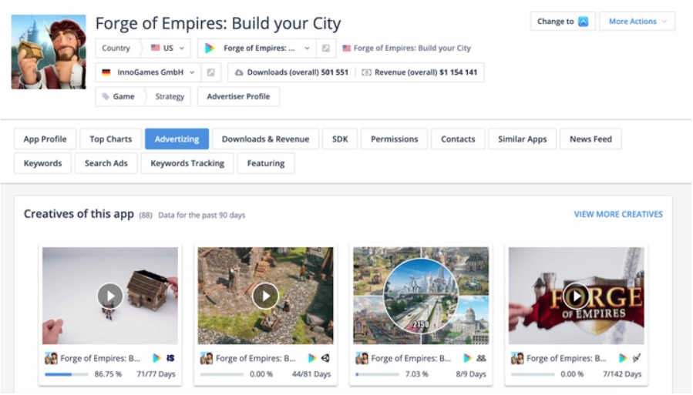
Task: Open the App Profile tab
Action: [x=45, y=139]
